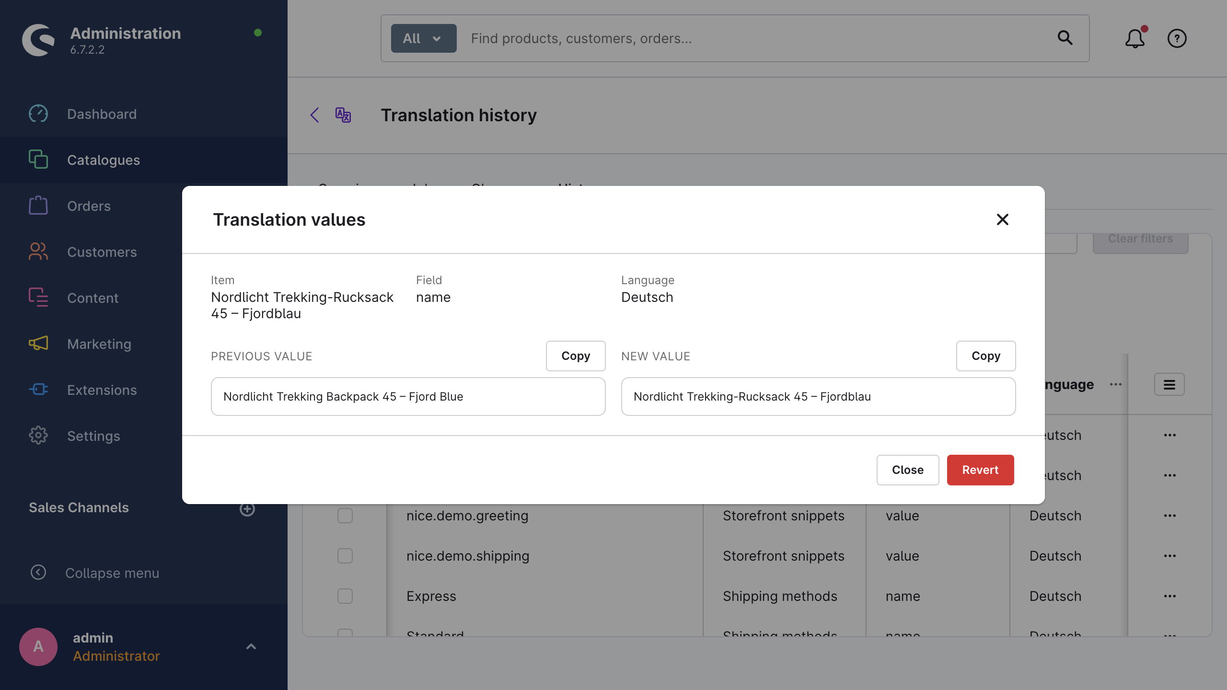1227x690 pixels.
Task: Open the Marketing menu item
Action: pos(91,344)
